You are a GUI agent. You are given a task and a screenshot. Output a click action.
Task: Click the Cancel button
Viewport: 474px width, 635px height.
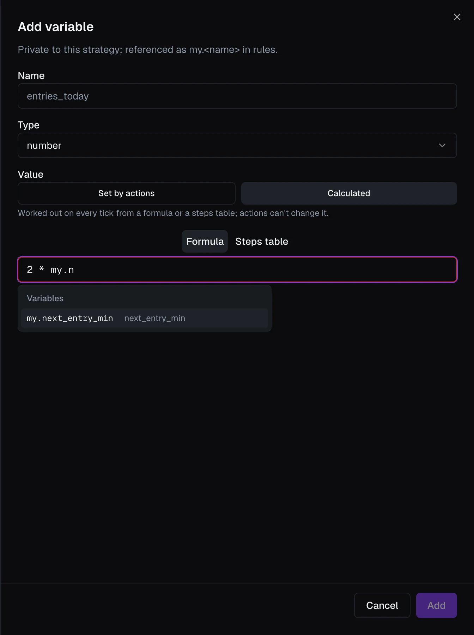pyautogui.click(x=382, y=605)
